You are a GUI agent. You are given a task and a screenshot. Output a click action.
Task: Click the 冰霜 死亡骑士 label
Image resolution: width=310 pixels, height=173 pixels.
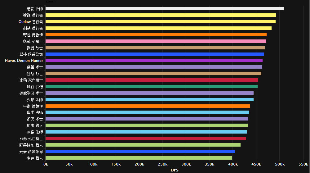[x=31, y=80]
